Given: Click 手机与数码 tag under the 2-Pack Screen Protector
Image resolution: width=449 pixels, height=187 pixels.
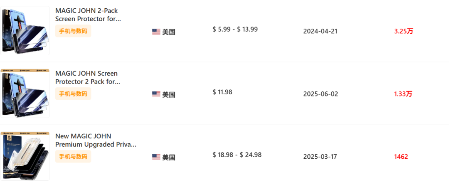Looking at the screenshot, I should (x=73, y=31).
